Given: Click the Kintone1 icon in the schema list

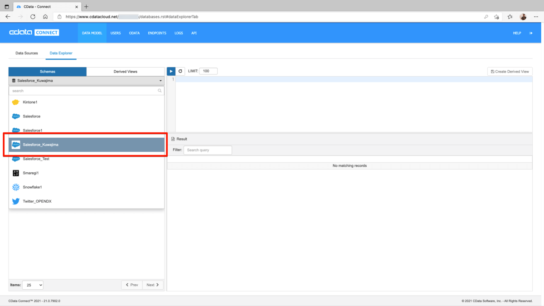Looking at the screenshot, I should point(16,102).
